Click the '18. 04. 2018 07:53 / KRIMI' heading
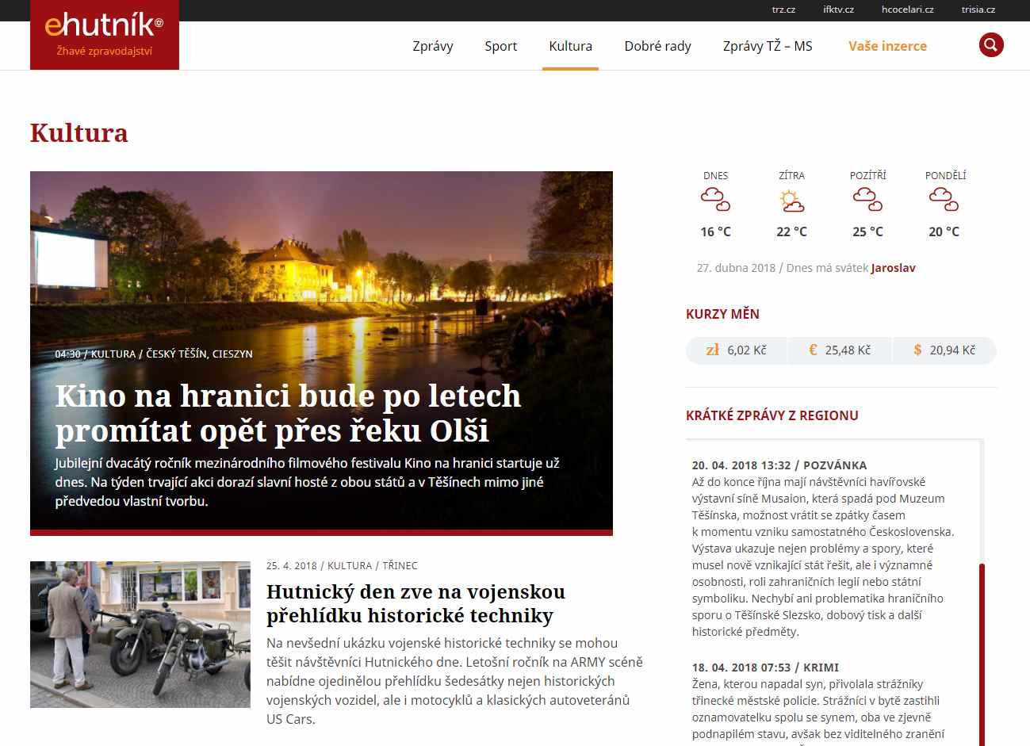1030x746 pixels. [x=765, y=668]
